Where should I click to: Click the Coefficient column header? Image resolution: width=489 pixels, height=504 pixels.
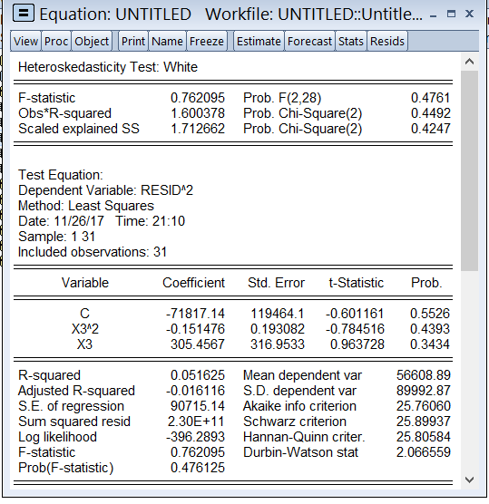point(193,283)
